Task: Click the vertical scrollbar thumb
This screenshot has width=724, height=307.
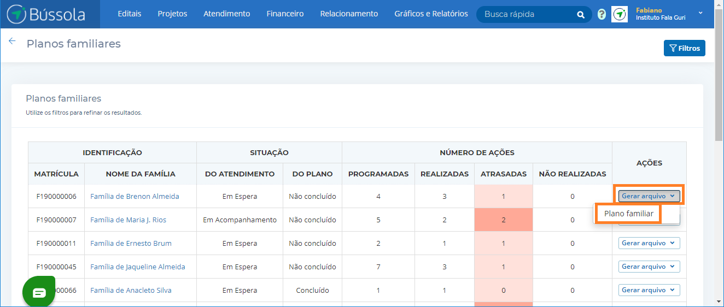Action: [719, 74]
